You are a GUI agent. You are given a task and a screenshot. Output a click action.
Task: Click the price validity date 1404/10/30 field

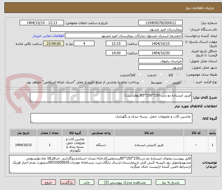pos(161,53)
